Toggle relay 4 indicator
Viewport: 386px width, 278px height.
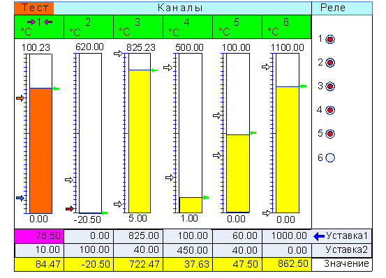coord(330,110)
